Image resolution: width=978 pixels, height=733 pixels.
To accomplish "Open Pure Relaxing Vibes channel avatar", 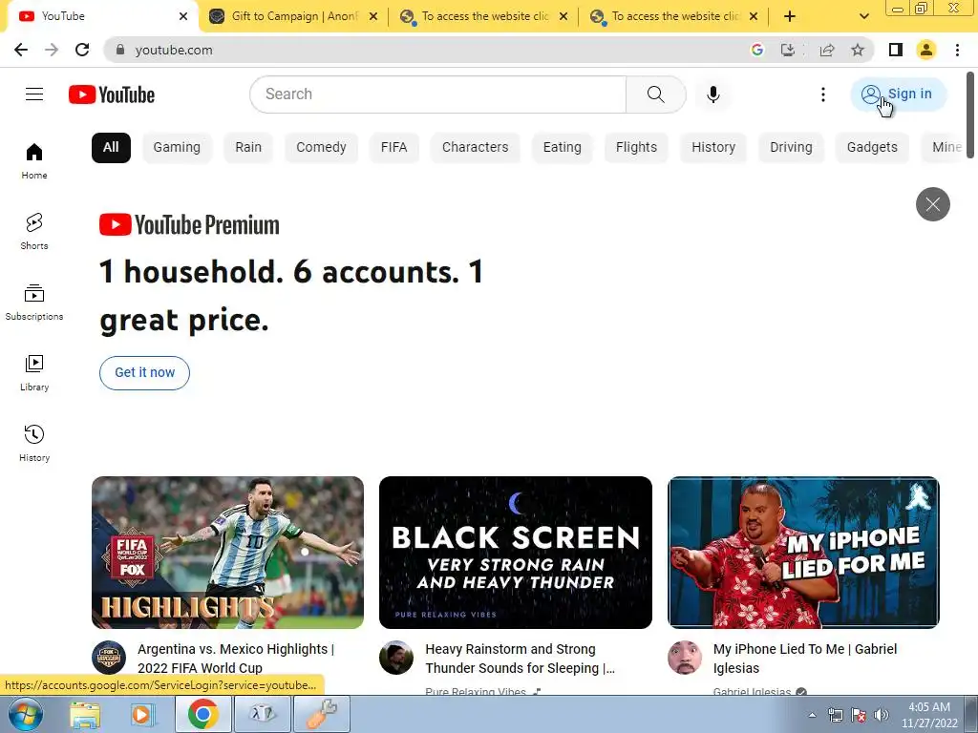I will pos(396,657).
